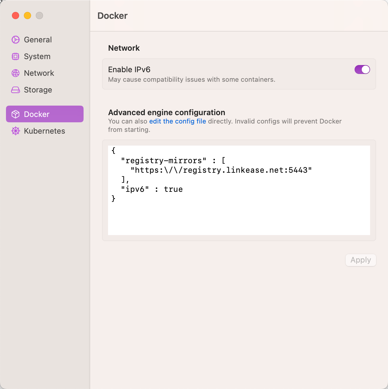Viewport: 388px width, 389px height.
Task: Switch to the System settings pane
Action: pos(37,56)
